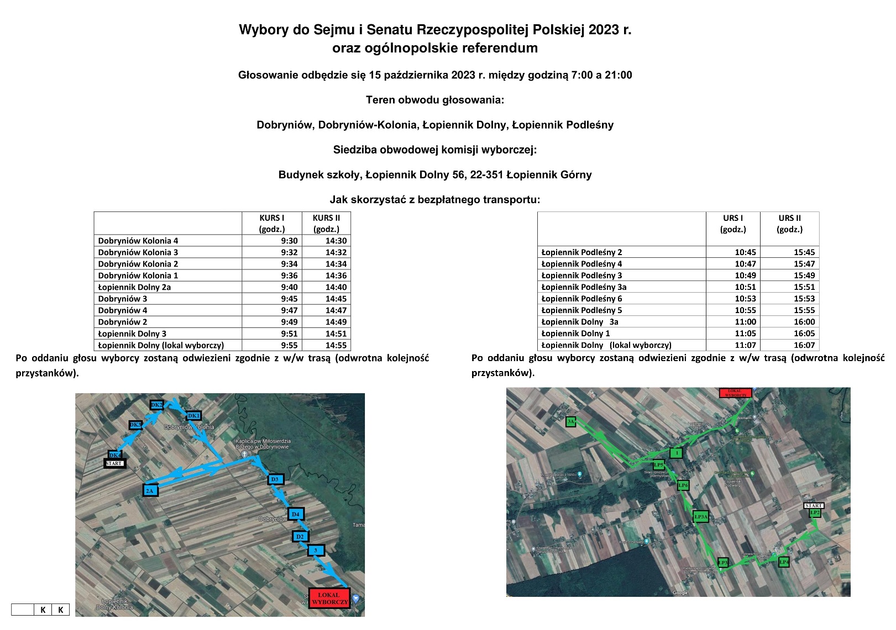Select the 3A stop marker on green route map
The height and width of the screenshot is (630, 896).
(571, 422)
